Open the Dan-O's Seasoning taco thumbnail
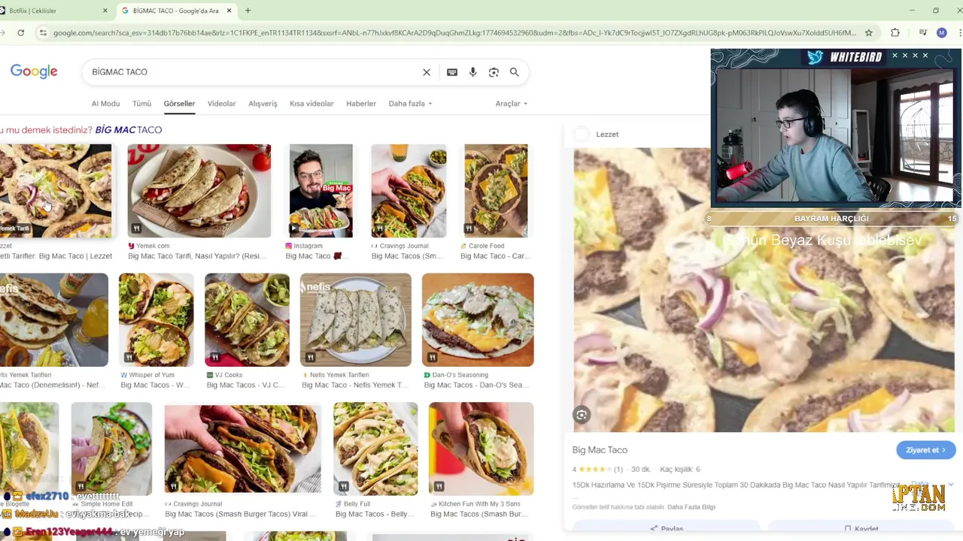This screenshot has height=541, width=963. [478, 320]
